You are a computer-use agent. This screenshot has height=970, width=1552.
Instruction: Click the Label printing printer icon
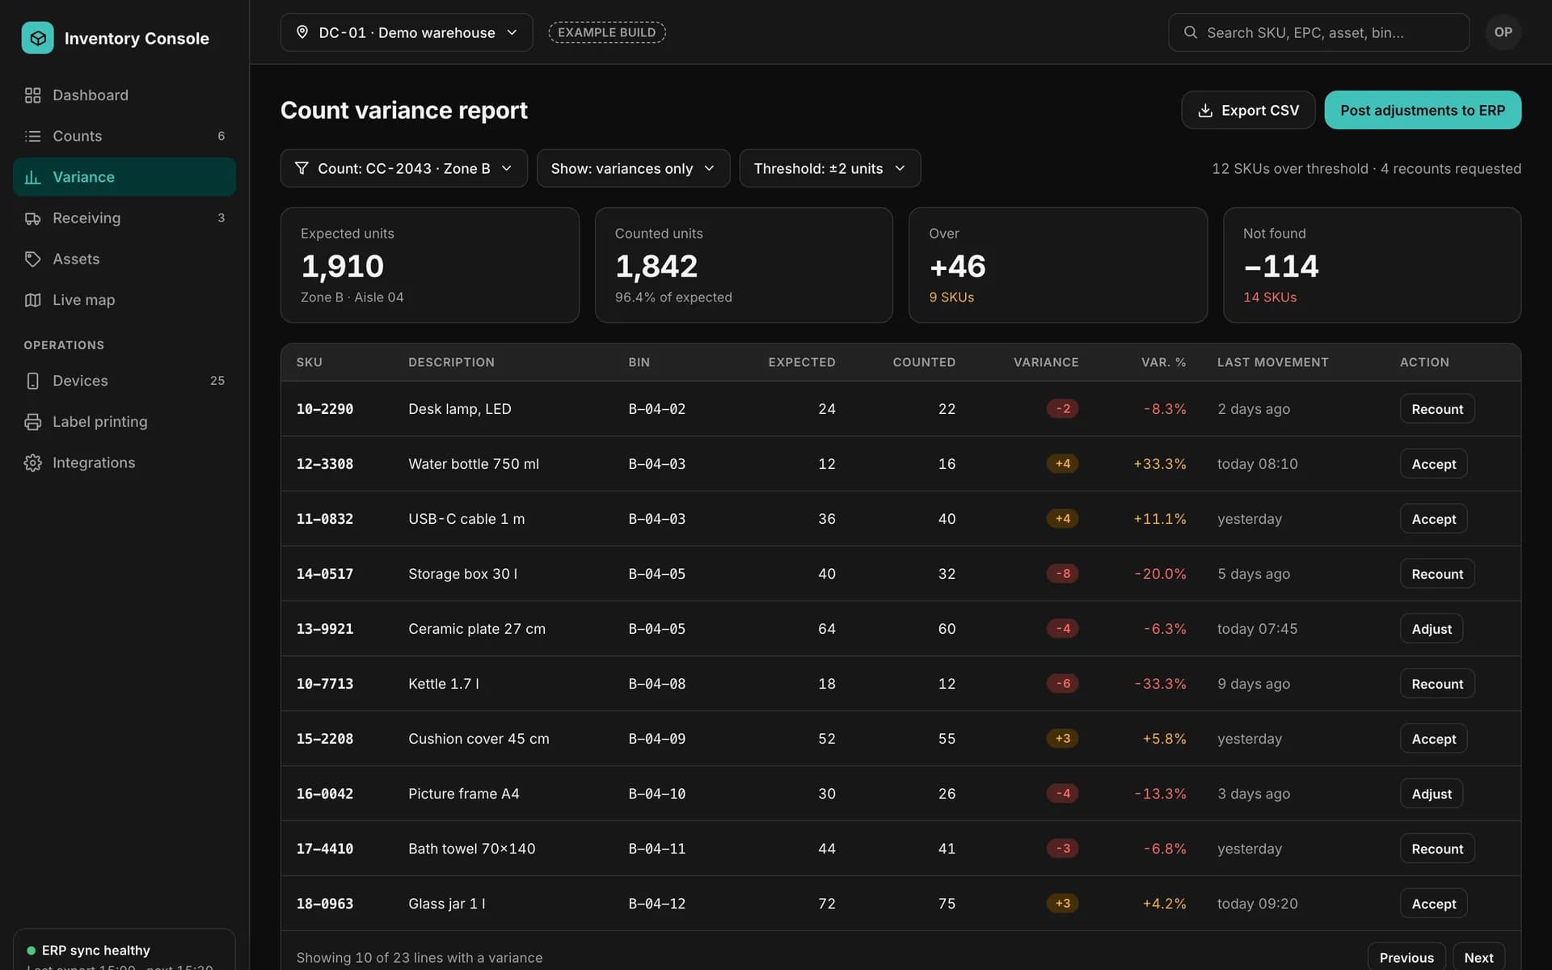pos(32,422)
